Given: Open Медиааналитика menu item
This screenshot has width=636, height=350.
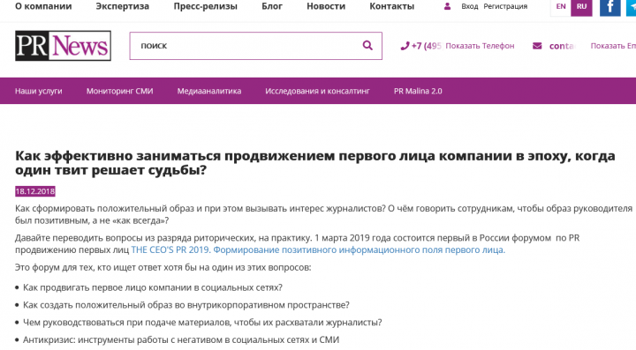Looking at the screenshot, I should click(x=208, y=91).
